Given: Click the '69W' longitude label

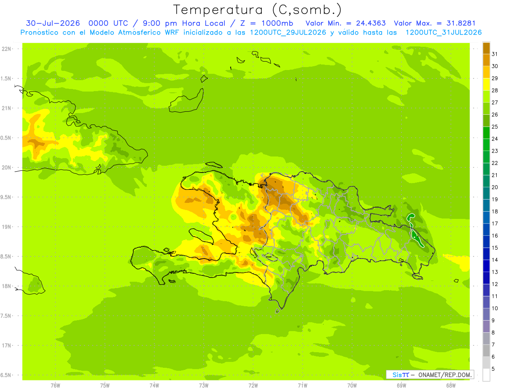Looking at the screenshot, I should point(401,386).
